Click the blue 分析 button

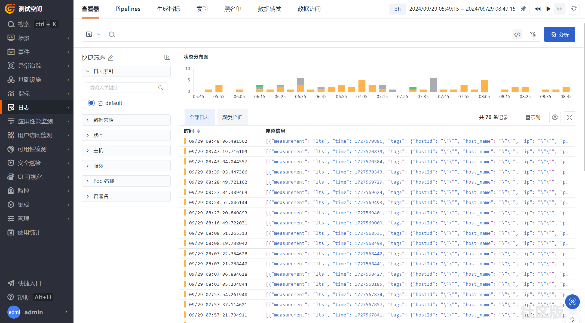559,34
